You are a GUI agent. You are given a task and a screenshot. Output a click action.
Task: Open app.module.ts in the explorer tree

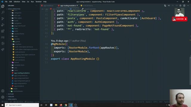click(x=19, y=86)
